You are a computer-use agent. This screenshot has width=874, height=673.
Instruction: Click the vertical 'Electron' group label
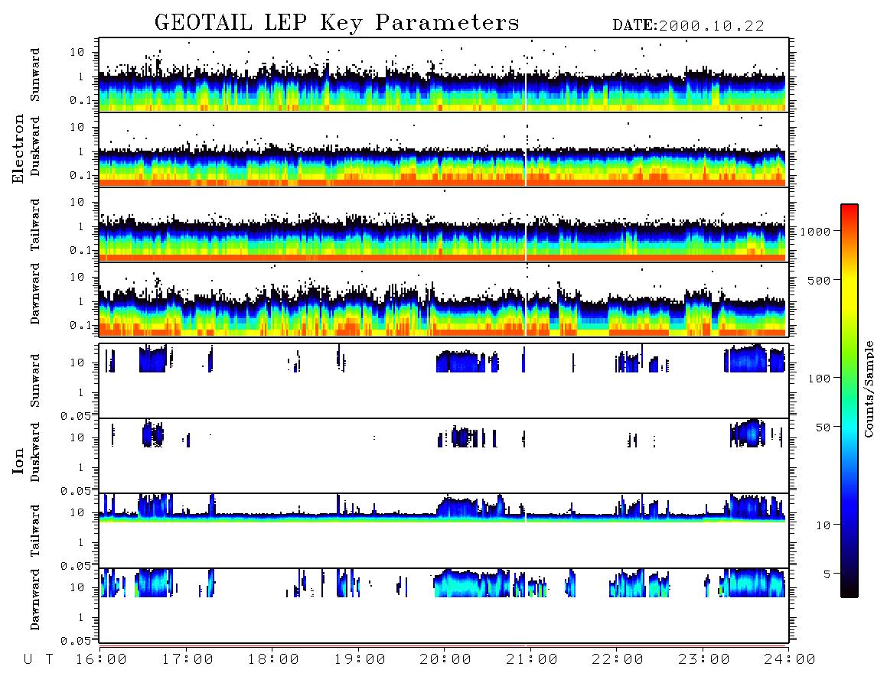click(18, 148)
